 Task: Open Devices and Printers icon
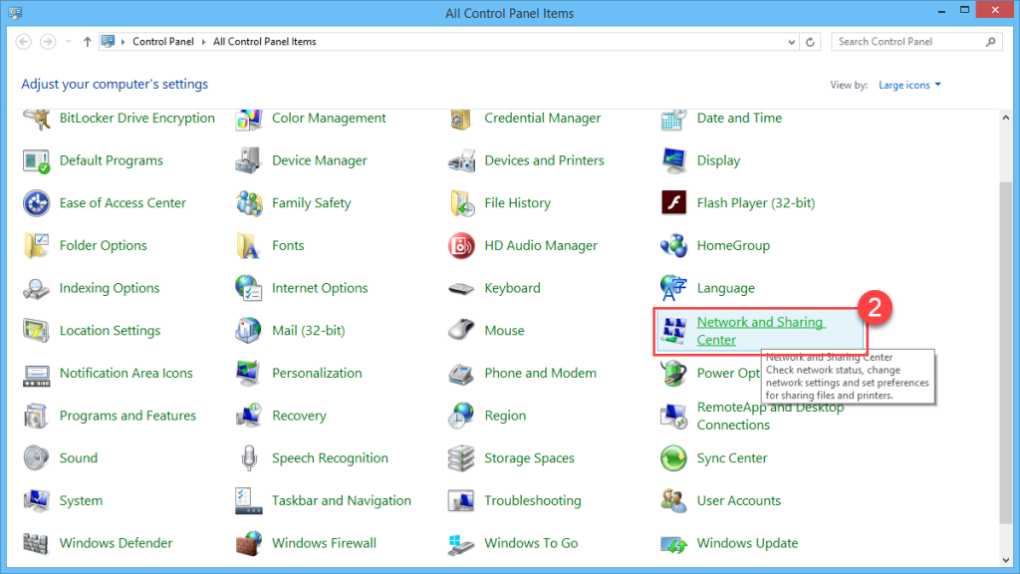point(461,160)
